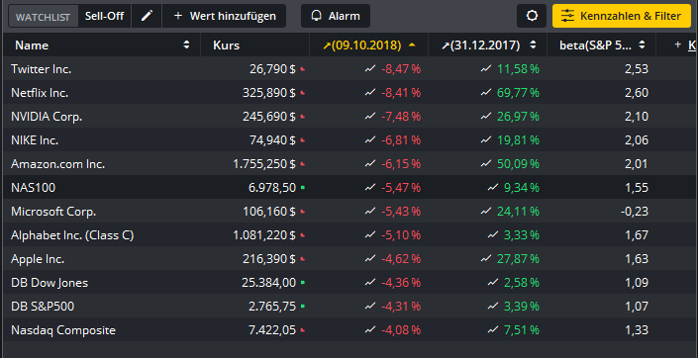Image resolution: width=698 pixels, height=358 pixels.
Task: Select the WATCHLIST label tab
Action: [x=44, y=17]
